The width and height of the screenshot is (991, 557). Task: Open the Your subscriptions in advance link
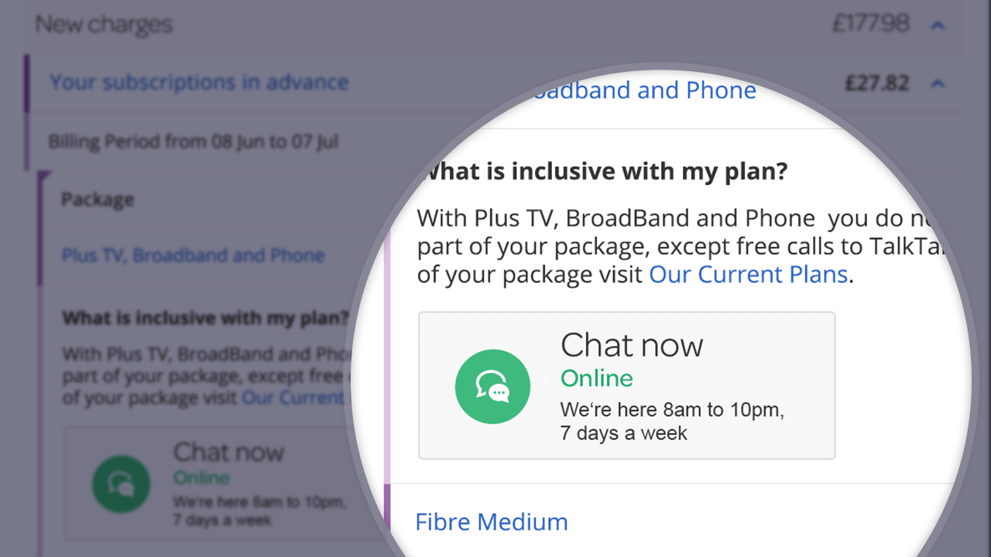point(199,82)
